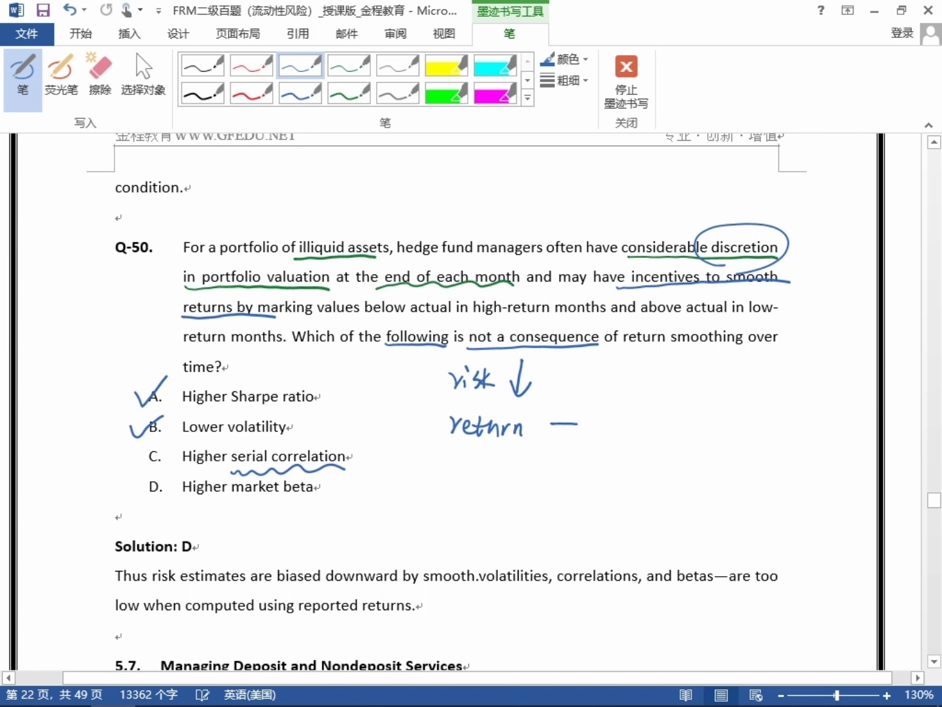Open the pen Color dropdown
Viewport: 942px width, 707px height.
[565, 60]
